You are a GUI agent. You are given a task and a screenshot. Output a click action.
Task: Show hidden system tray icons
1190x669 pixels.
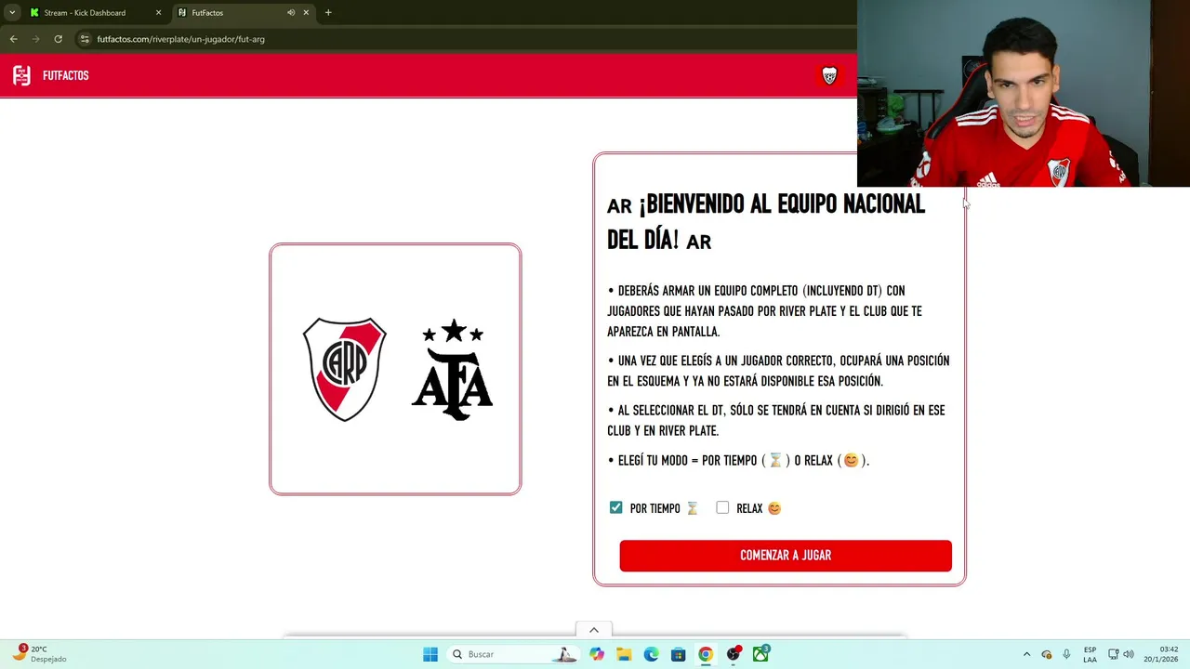[x=1026, y=654]
